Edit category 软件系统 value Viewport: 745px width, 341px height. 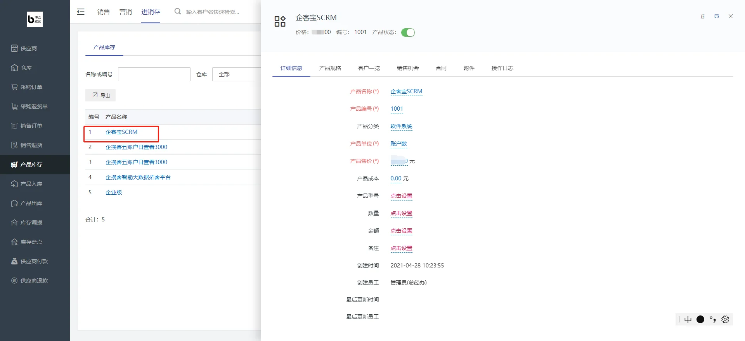[401, 126]
